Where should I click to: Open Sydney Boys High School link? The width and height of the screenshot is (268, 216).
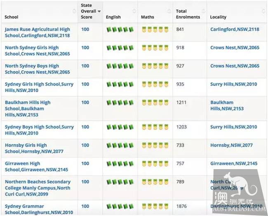pyautogui.click(x=39, y=130)
